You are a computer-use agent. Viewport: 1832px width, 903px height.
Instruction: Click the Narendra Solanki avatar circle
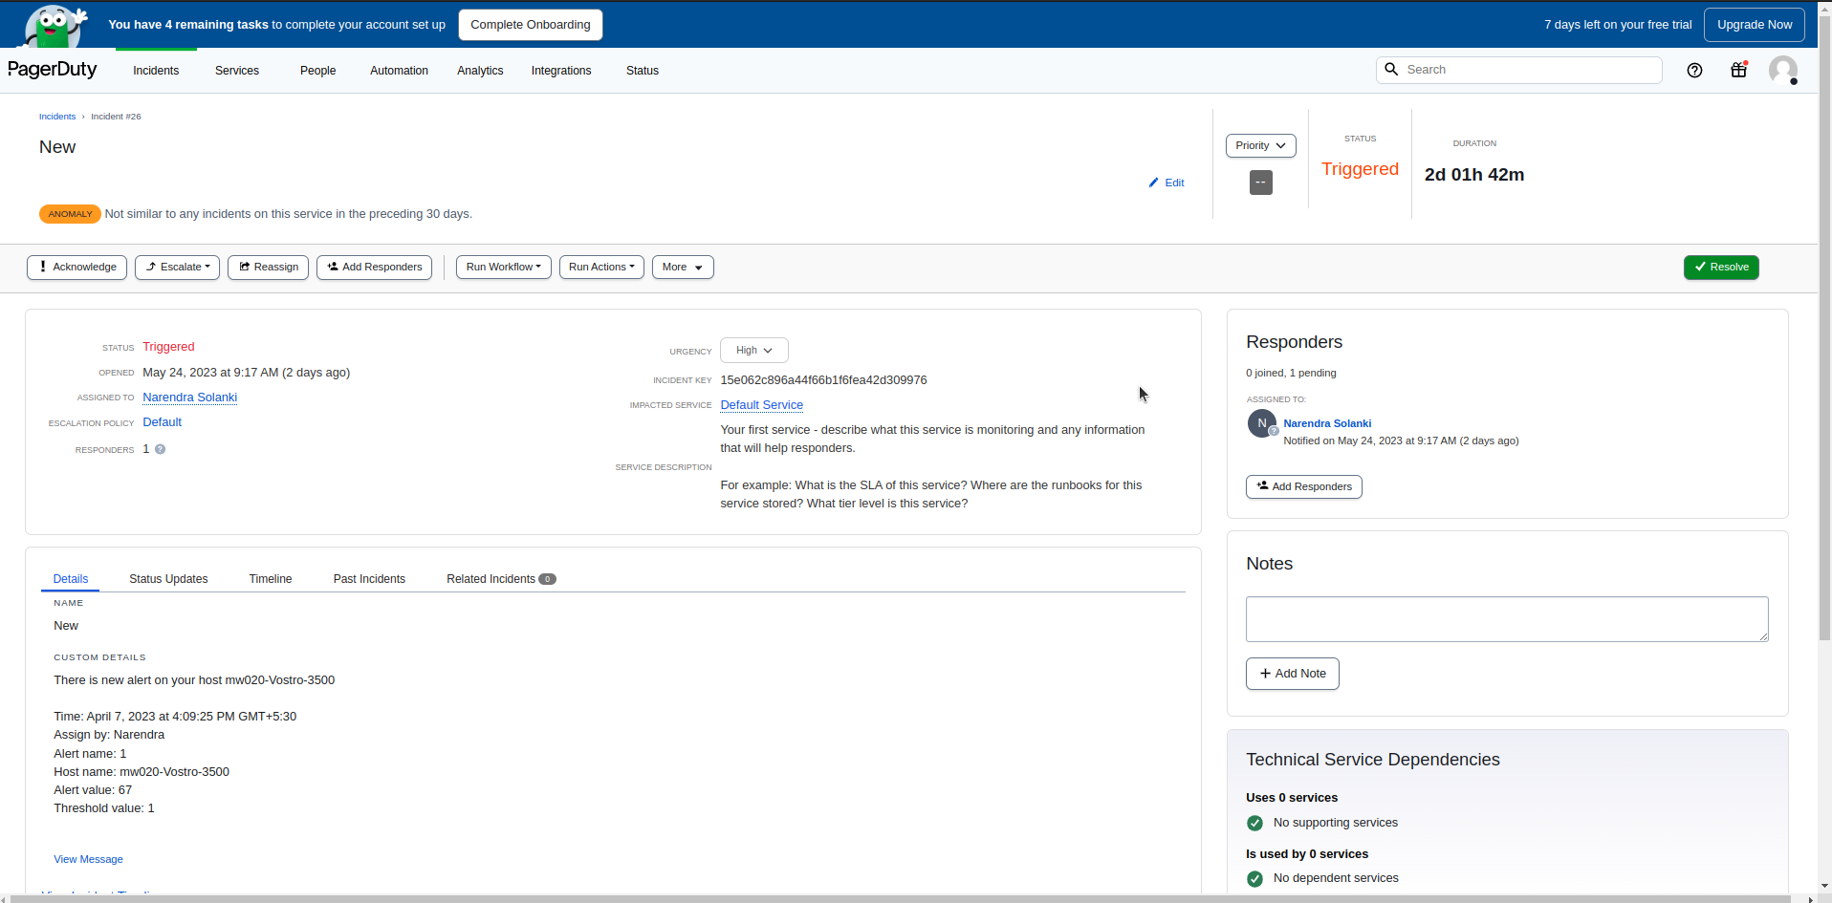(x=1262, y=423)
